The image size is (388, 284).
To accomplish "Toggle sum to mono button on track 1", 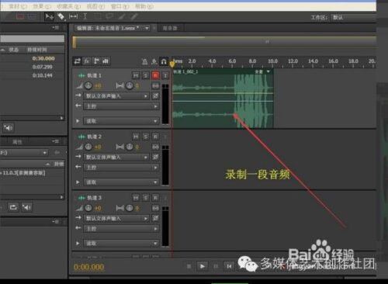I will [155, 85].
